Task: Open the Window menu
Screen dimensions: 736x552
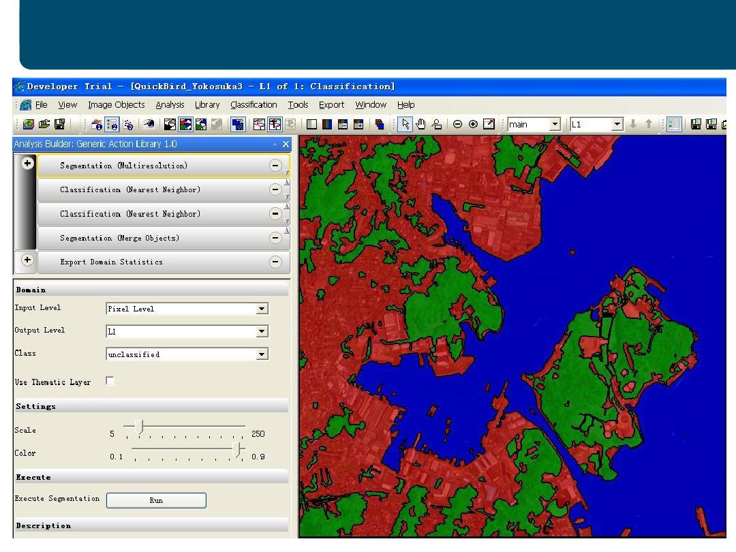Action: click(371, 105)
